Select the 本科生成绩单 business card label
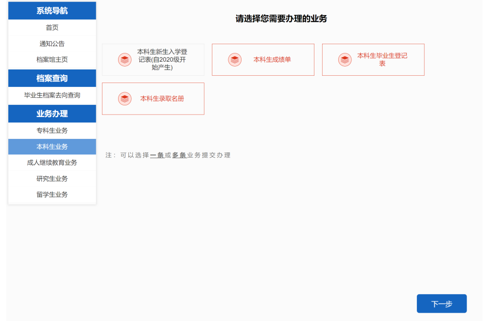The width and height of the screenshot is (484, 321). 272,60
